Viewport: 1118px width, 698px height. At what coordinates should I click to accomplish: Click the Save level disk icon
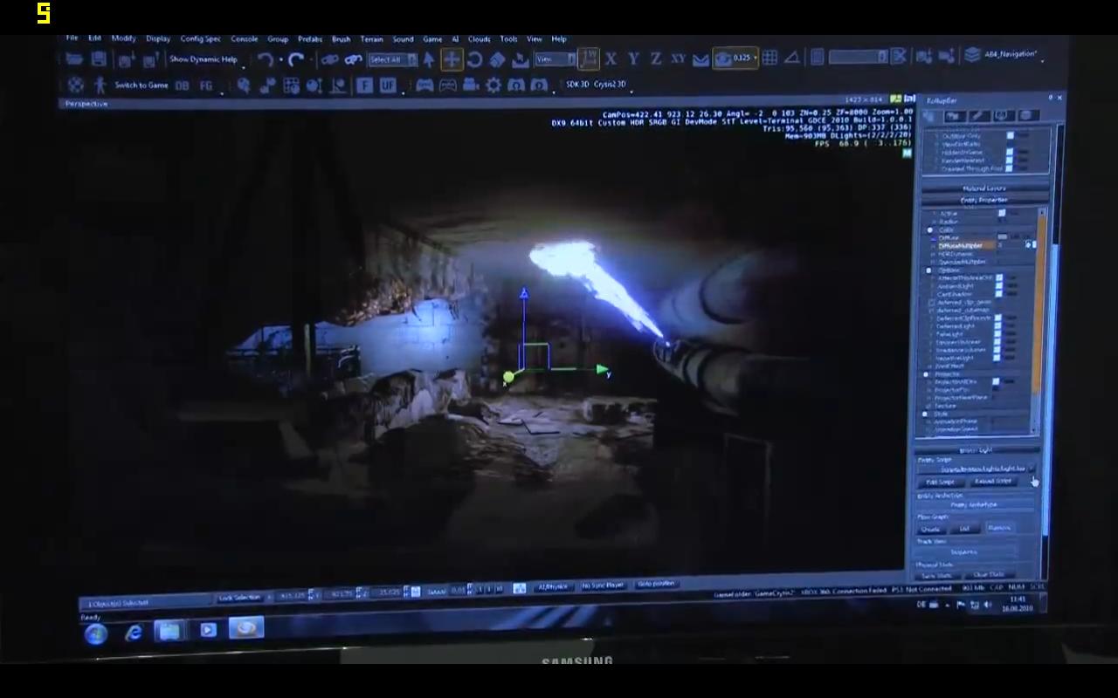pos(99,59)
